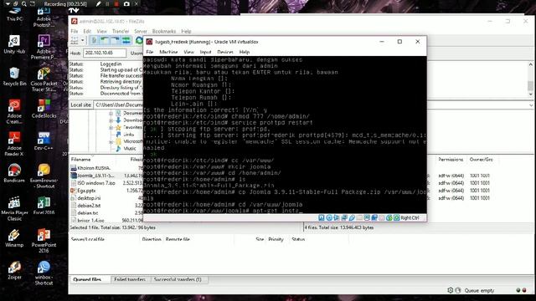The height and width of the screenshot is (301, 536).
Task: Open FileZilla View menu
Action: pos(101,32)
